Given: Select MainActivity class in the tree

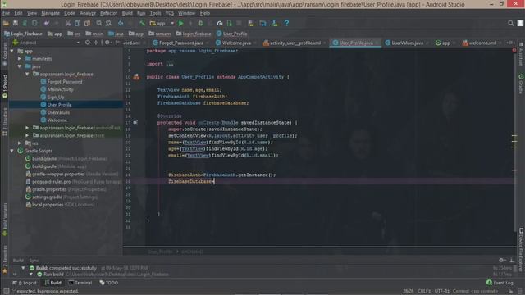Looking at the screenshot, I should click(60, 89).
